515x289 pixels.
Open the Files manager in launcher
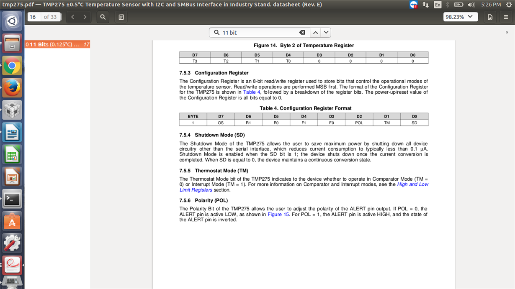(12, 43)
